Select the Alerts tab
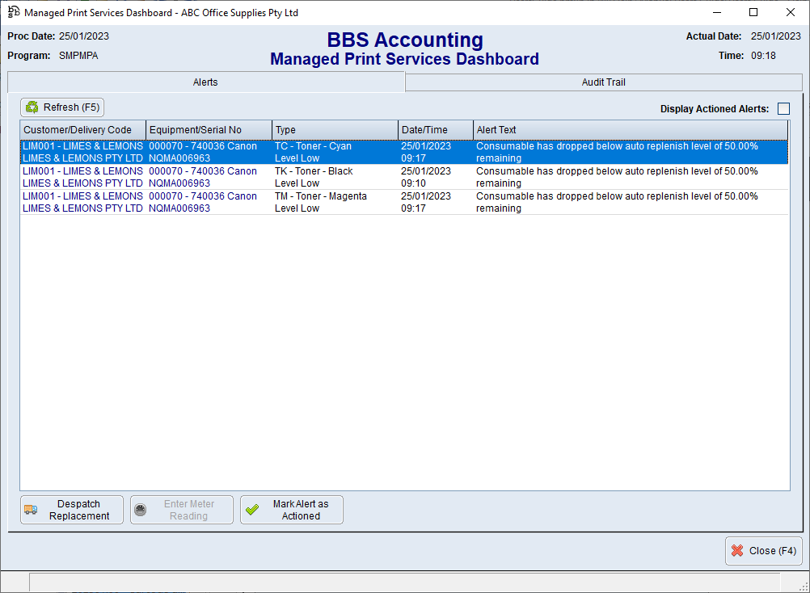Viewport: 810px width, 593px height. [x=205, y=82]
